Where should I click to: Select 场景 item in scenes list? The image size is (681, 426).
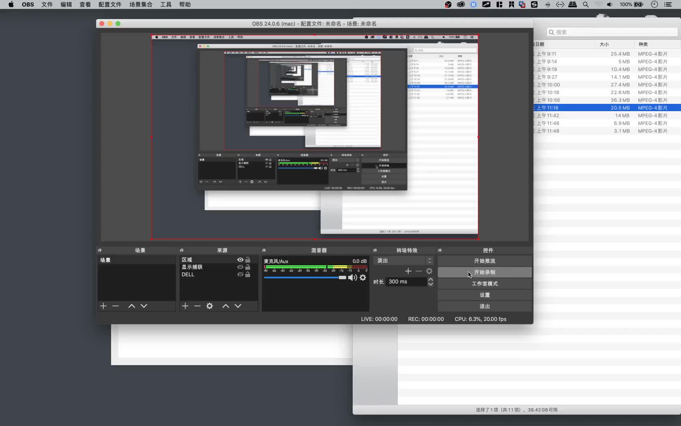137,260
